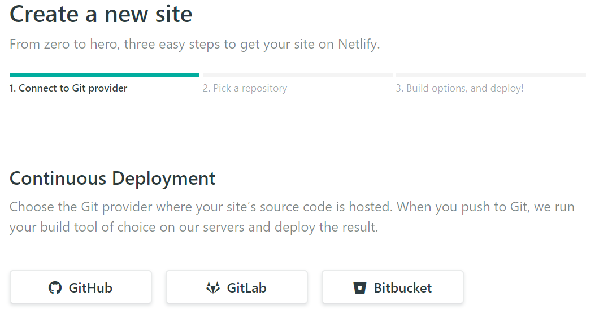
Task: Click the your build tool of choice text line
Action: click(x=194, y=227)
